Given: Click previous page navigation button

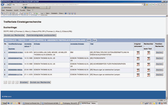Looking at the screenshot, I should pos(9,82).
